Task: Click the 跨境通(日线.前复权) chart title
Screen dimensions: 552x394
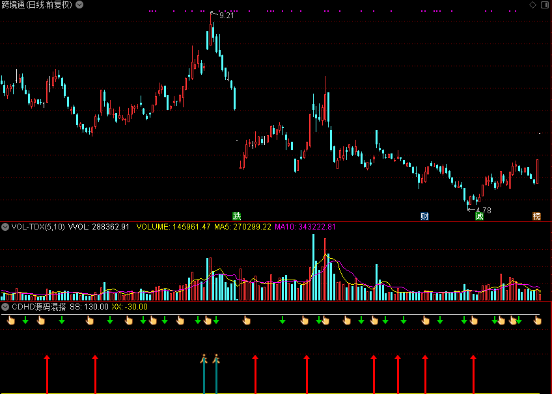Action: [x=36, y=5]
